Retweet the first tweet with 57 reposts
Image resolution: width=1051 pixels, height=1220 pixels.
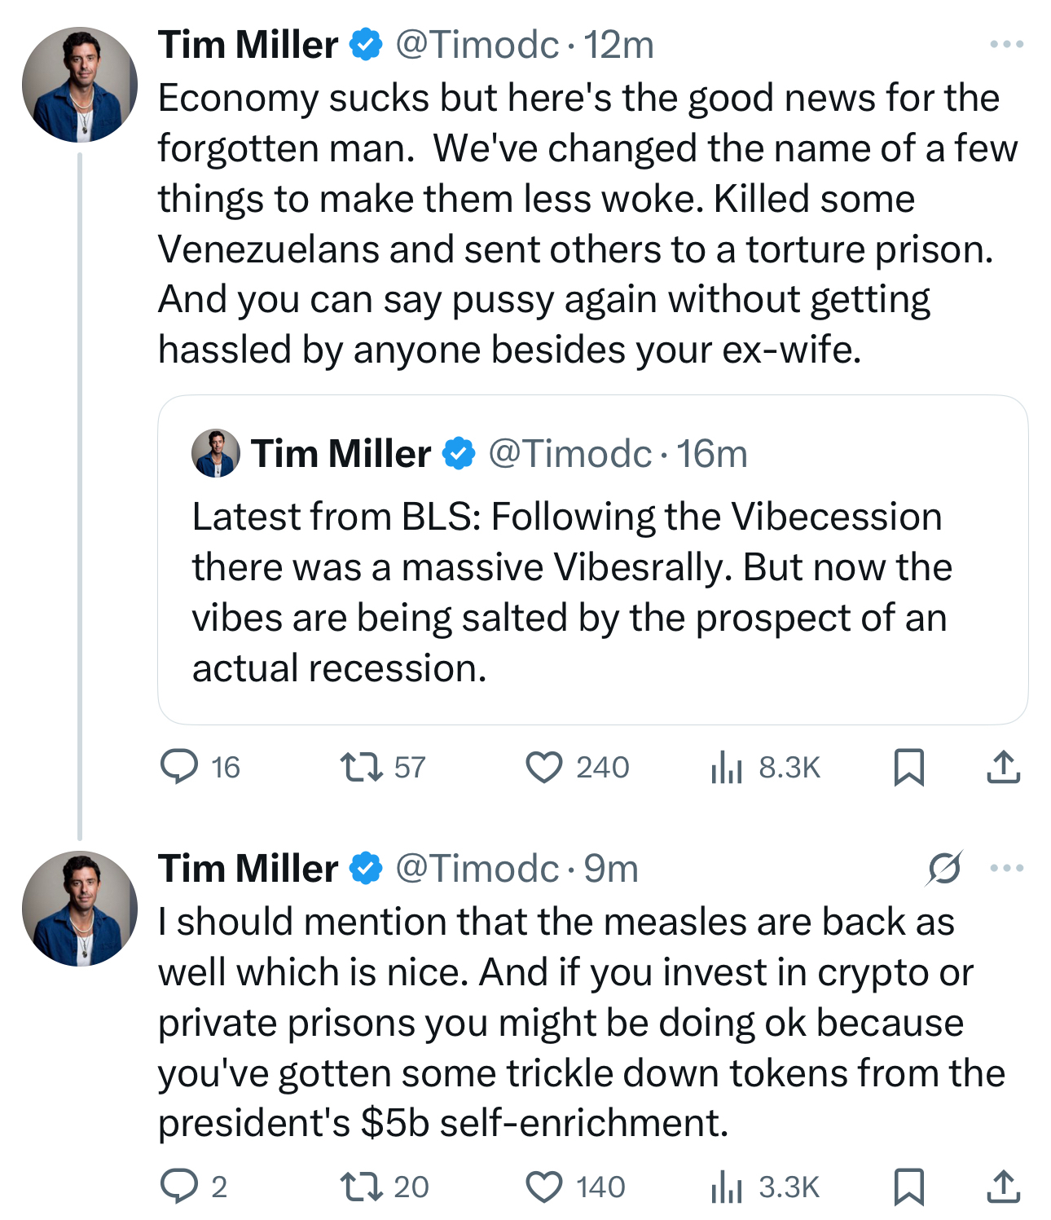click(x=361, y=767)
